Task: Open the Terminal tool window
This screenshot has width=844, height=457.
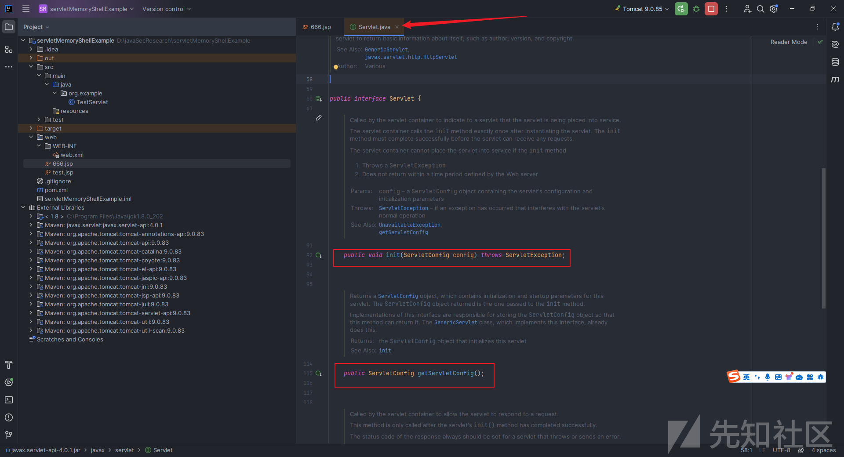Action: 9,400
